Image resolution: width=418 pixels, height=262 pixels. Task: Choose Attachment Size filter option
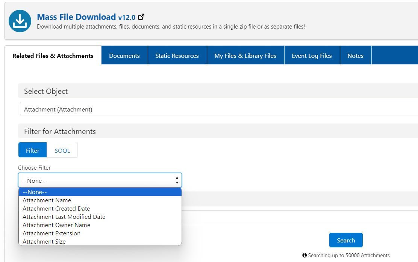click(x=100, y=241)
